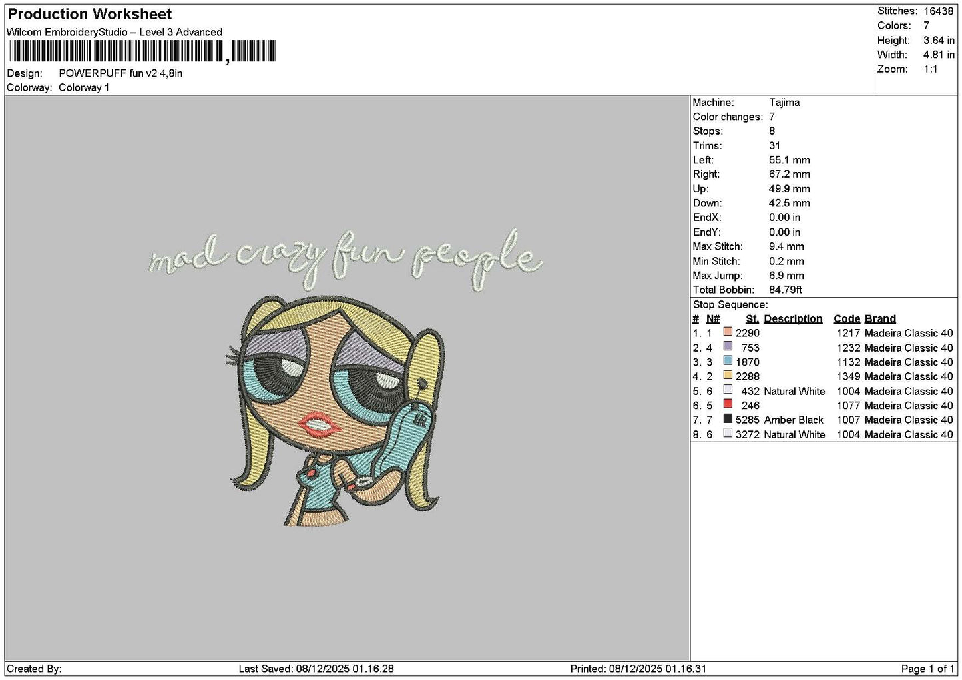Click the stop 1 salmon color swatch
The image size is (962, 680).
[728, 332]
